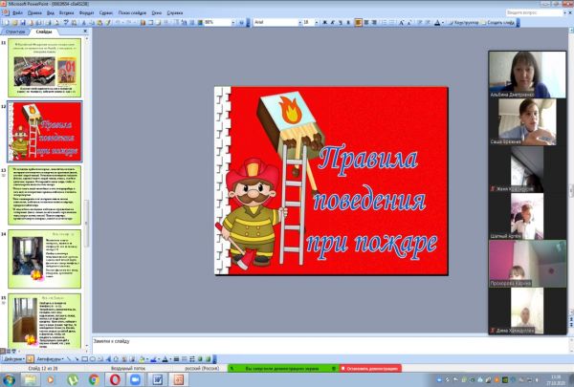Viewport: 574px width, 387px height.
Task: Switch to the Структура tab
Action: (16, 31)
